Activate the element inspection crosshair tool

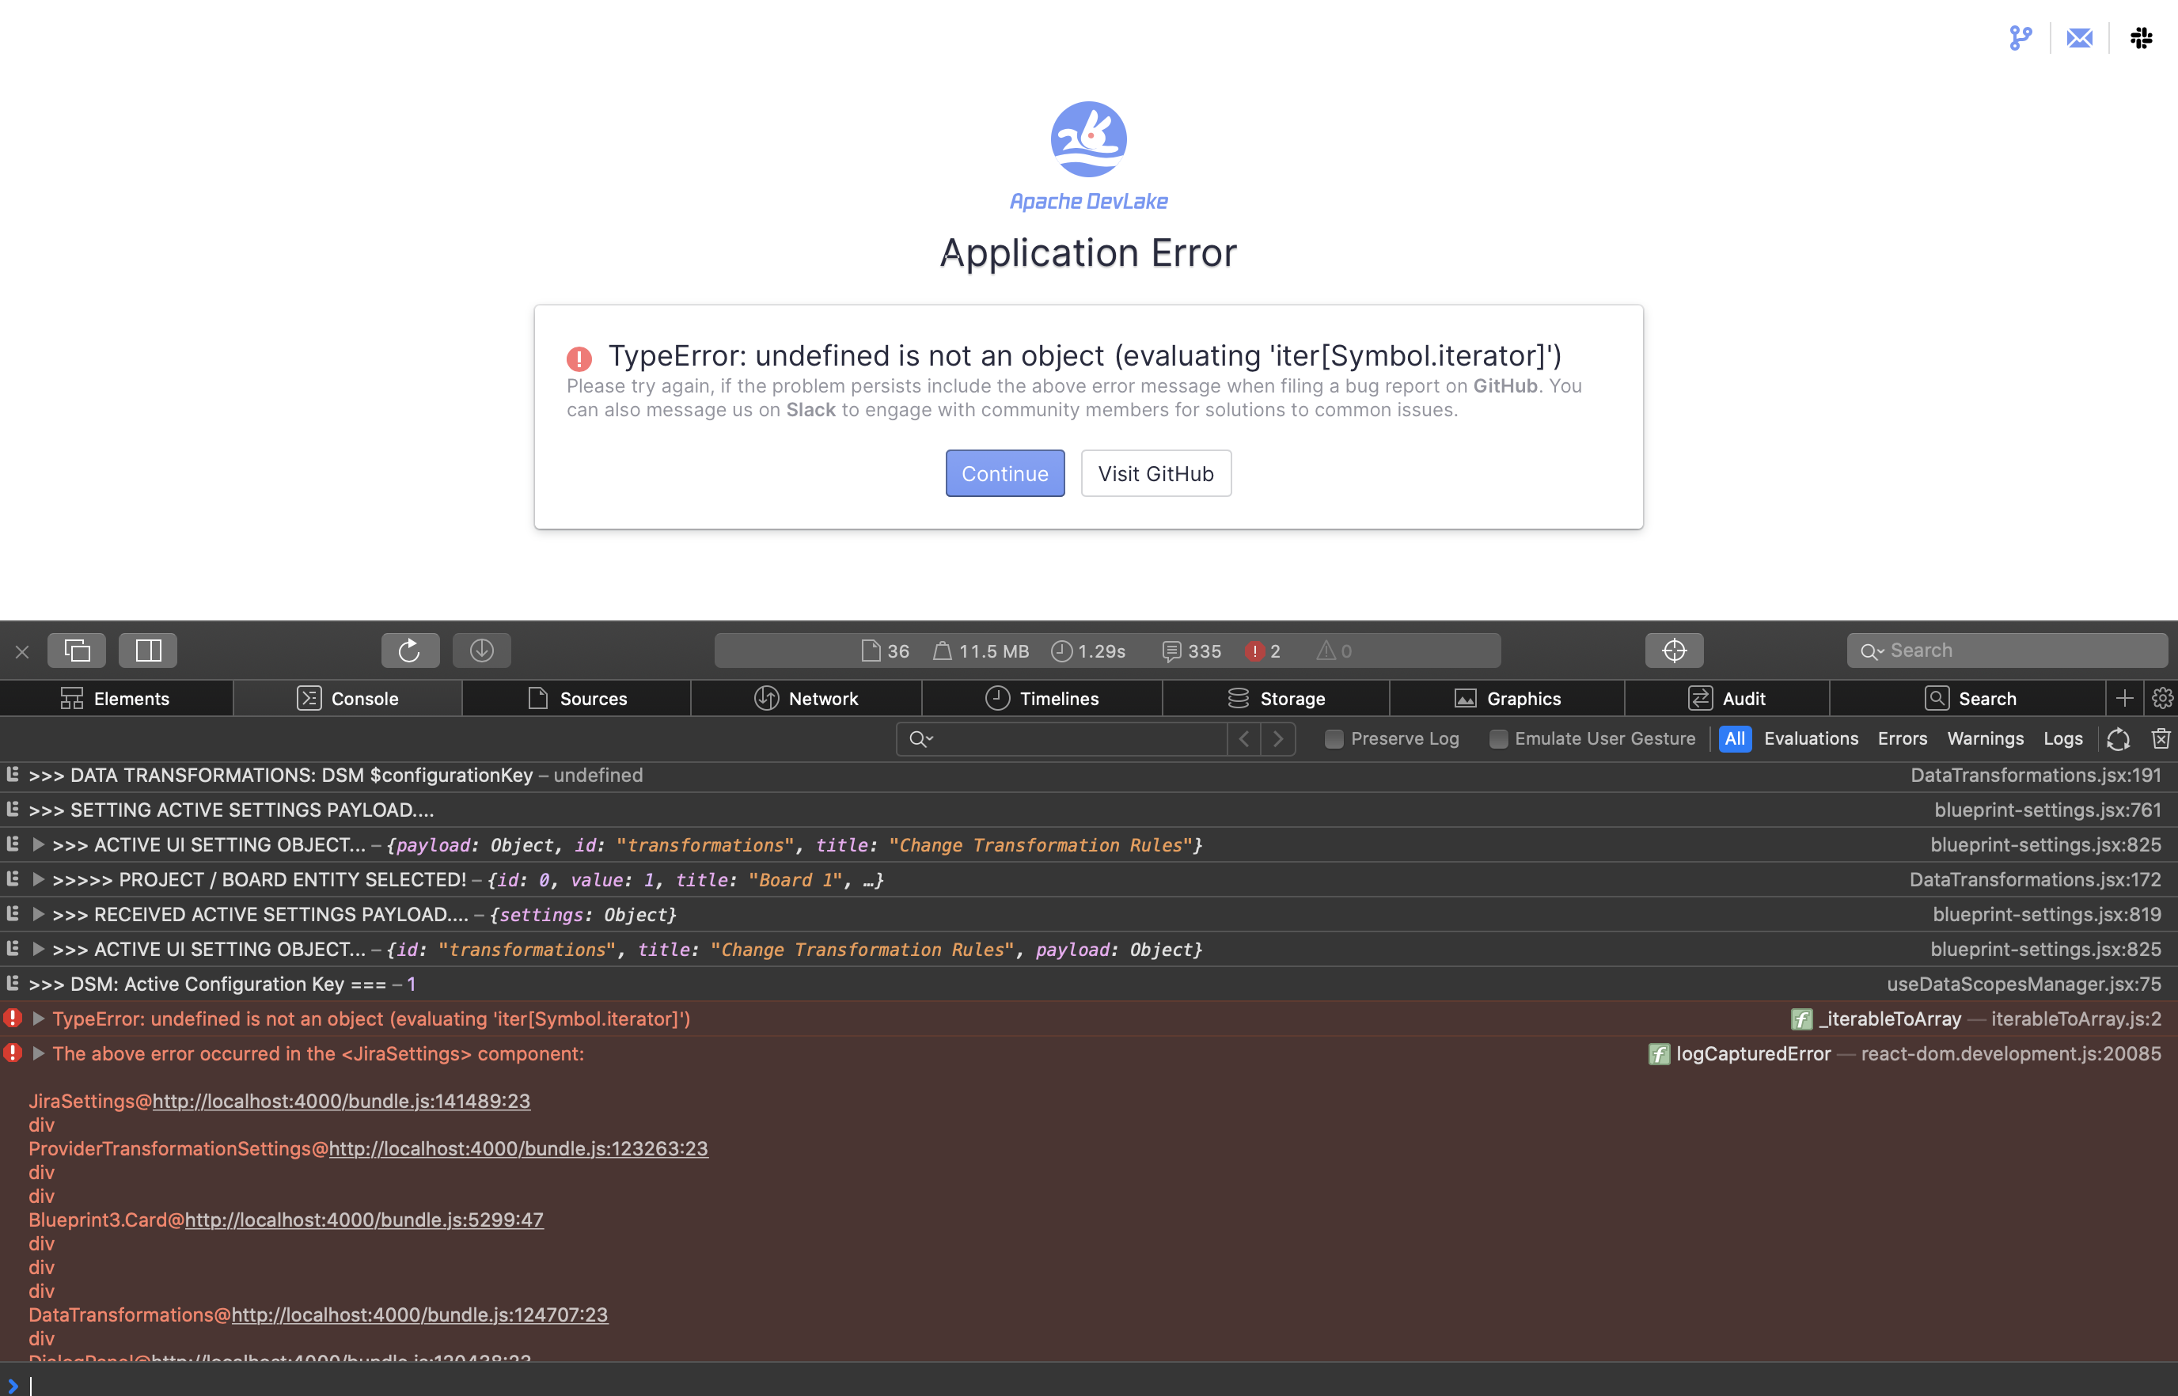tap(1673, 650)
